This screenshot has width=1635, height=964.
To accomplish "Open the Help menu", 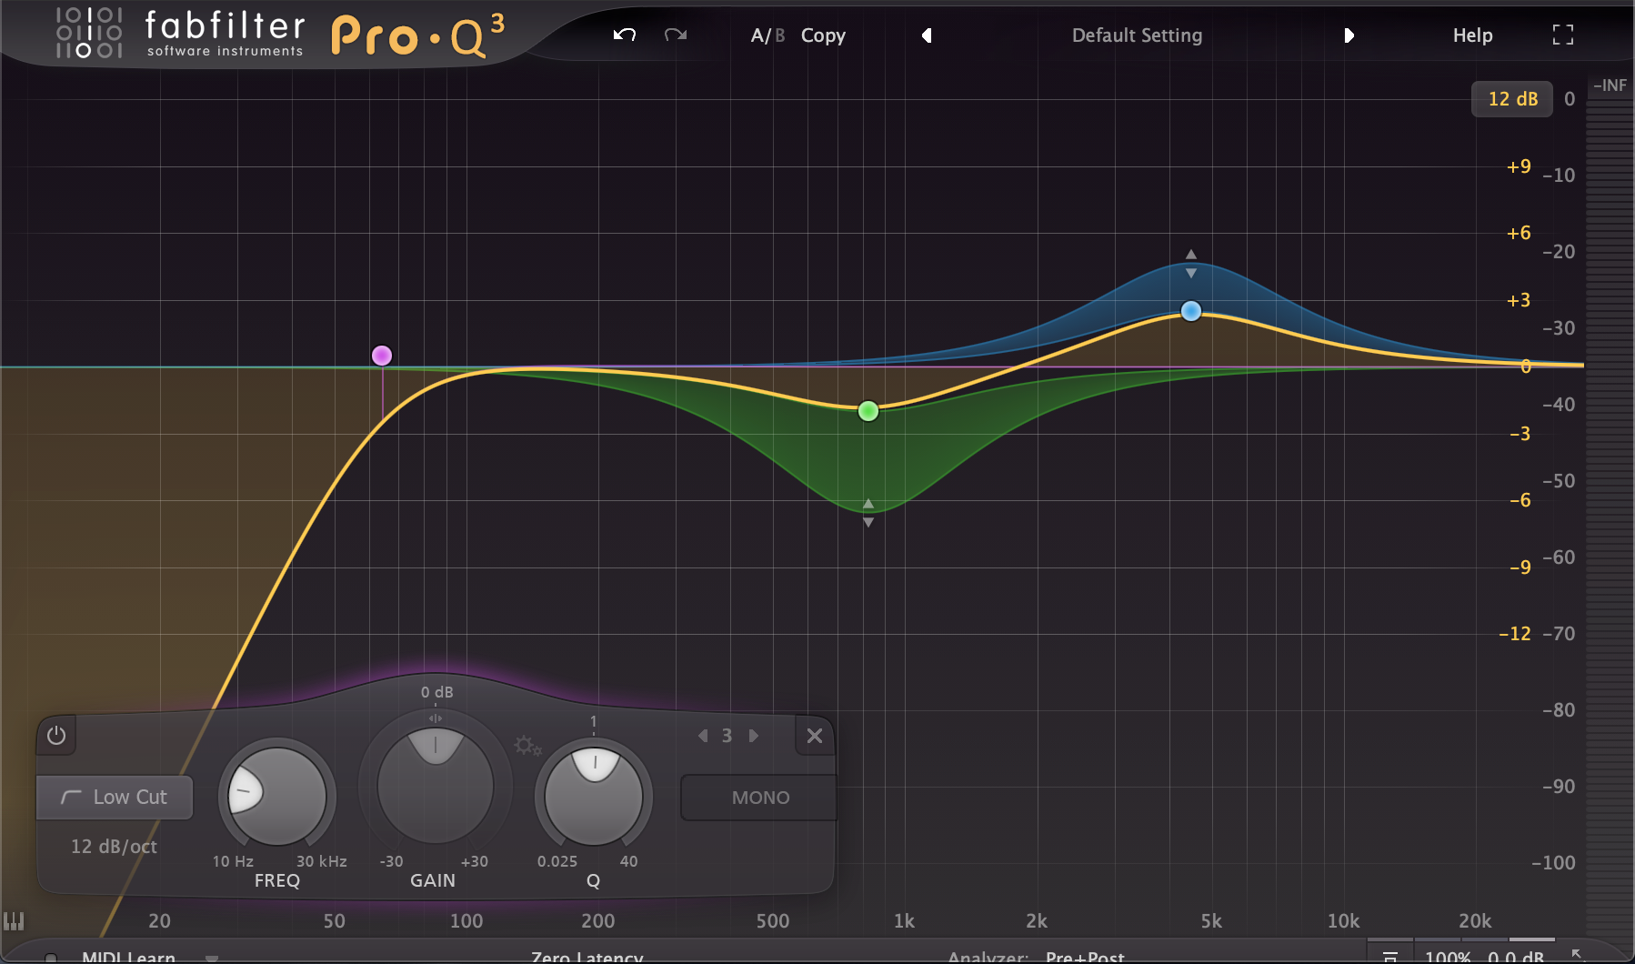I will (x=1472, y=35).
